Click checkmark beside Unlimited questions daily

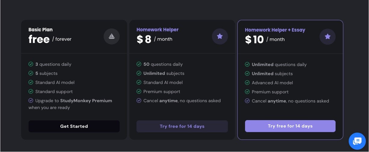[247, 65]
